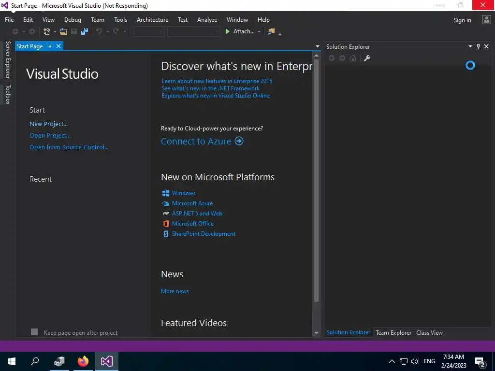Open Learn about new features in Enterprise 2015

tap(217, 81)
